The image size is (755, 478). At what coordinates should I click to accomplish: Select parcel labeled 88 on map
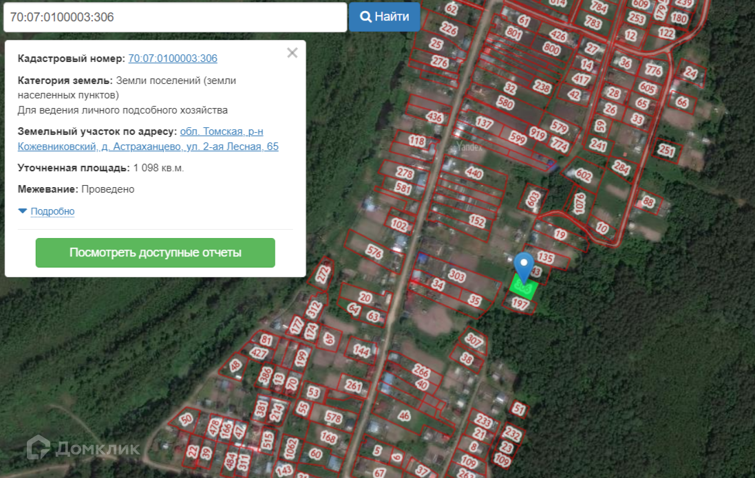tap(648, 202)
